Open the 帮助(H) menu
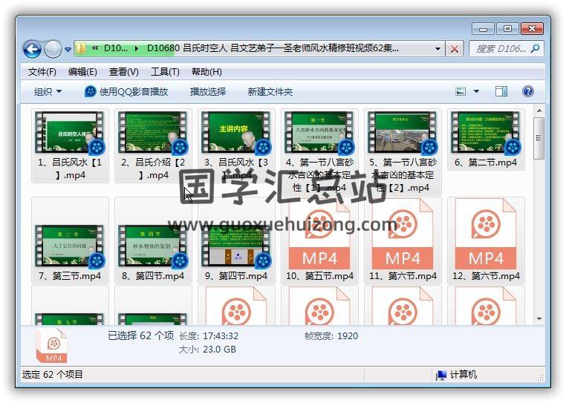The image size is (566, 403). tap(206, 72)
